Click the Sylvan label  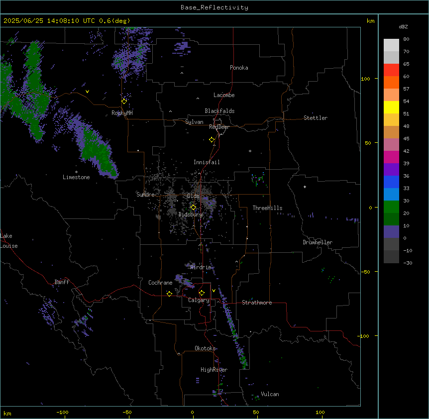pyautogui.click(x=194, y=122)
